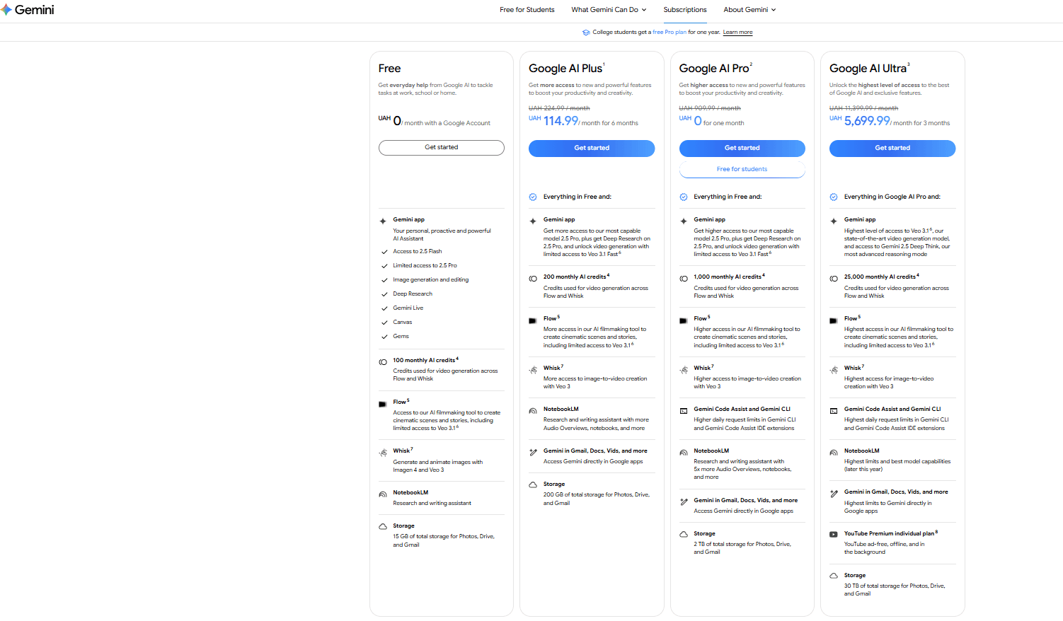Click the Gemini Code Assist icon in Pro column
Image resolution: width=1063 pixels, height=621 pixels.
click(684, 410)
